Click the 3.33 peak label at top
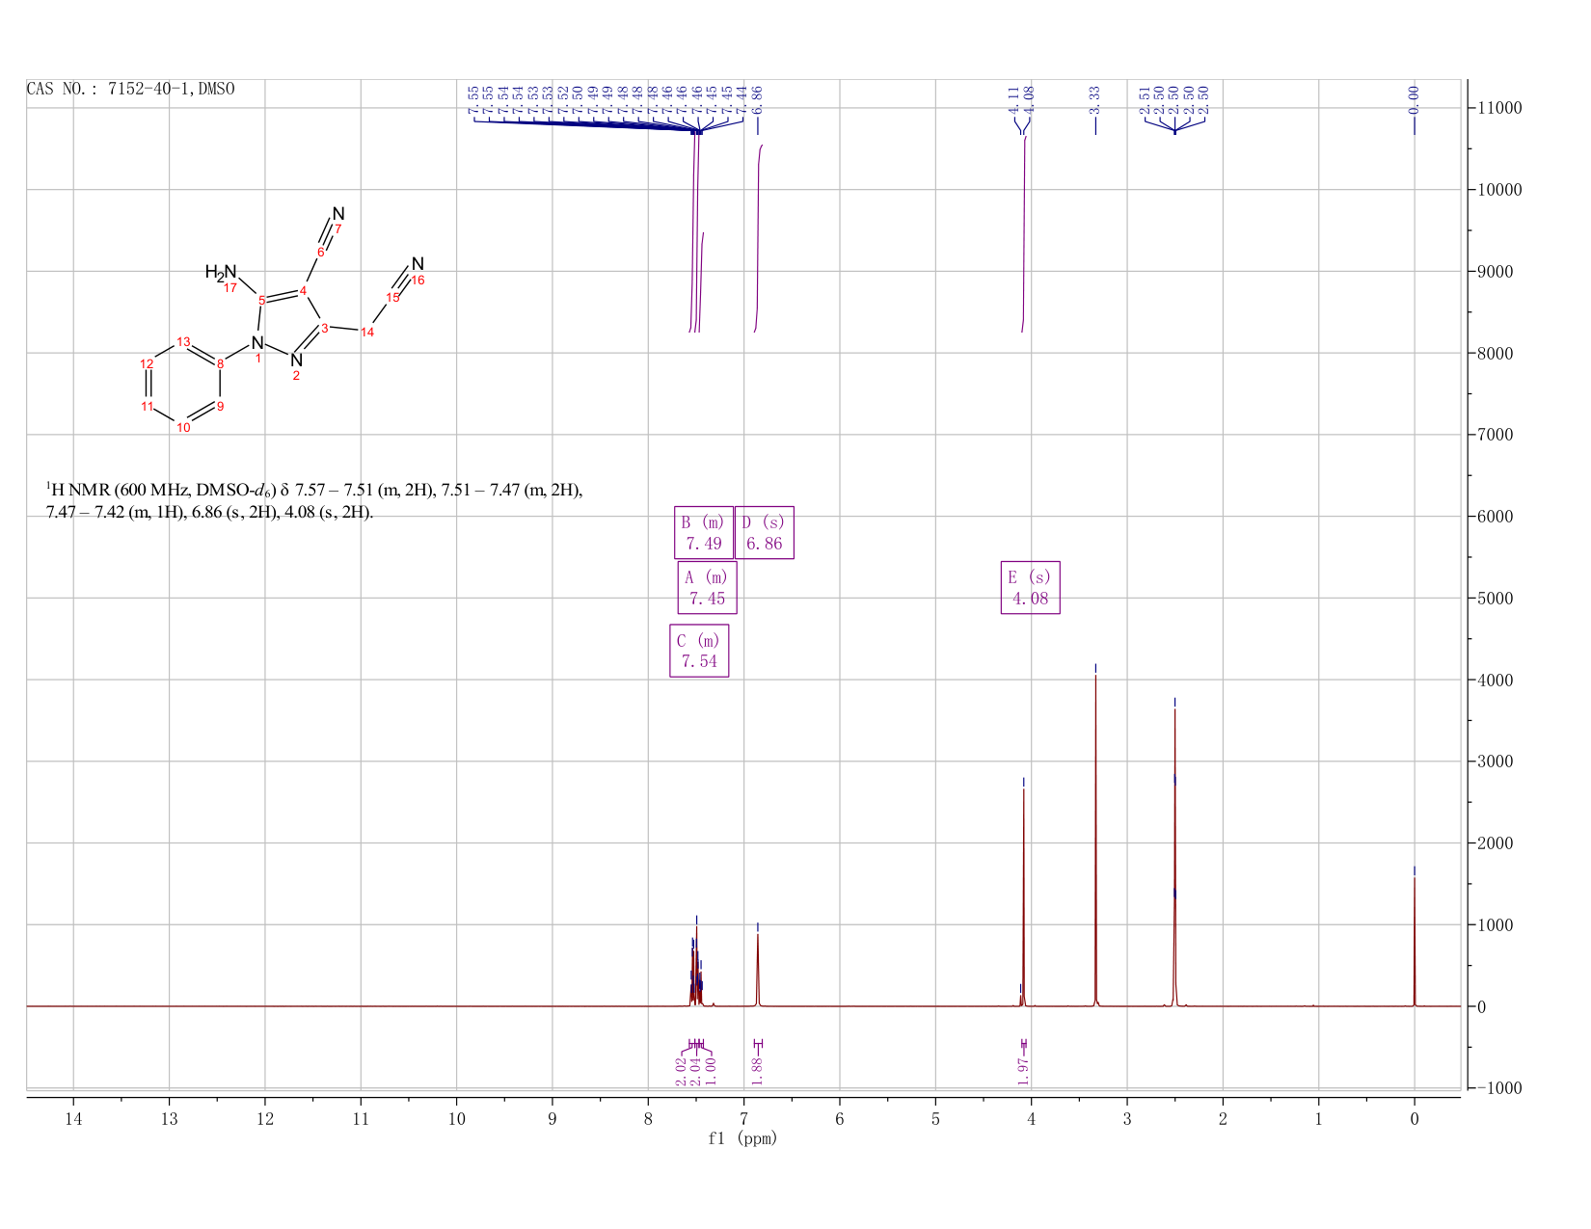Image resolution: width=1591 pixels, height=1229 pixels. (x=1095, y=100)
